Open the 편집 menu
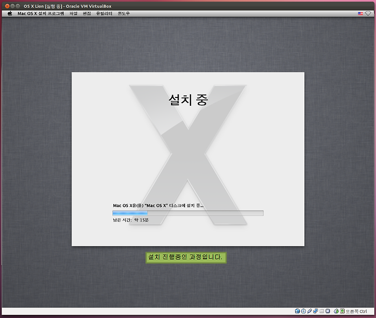 pyautogui.click(x=87, y=14)
